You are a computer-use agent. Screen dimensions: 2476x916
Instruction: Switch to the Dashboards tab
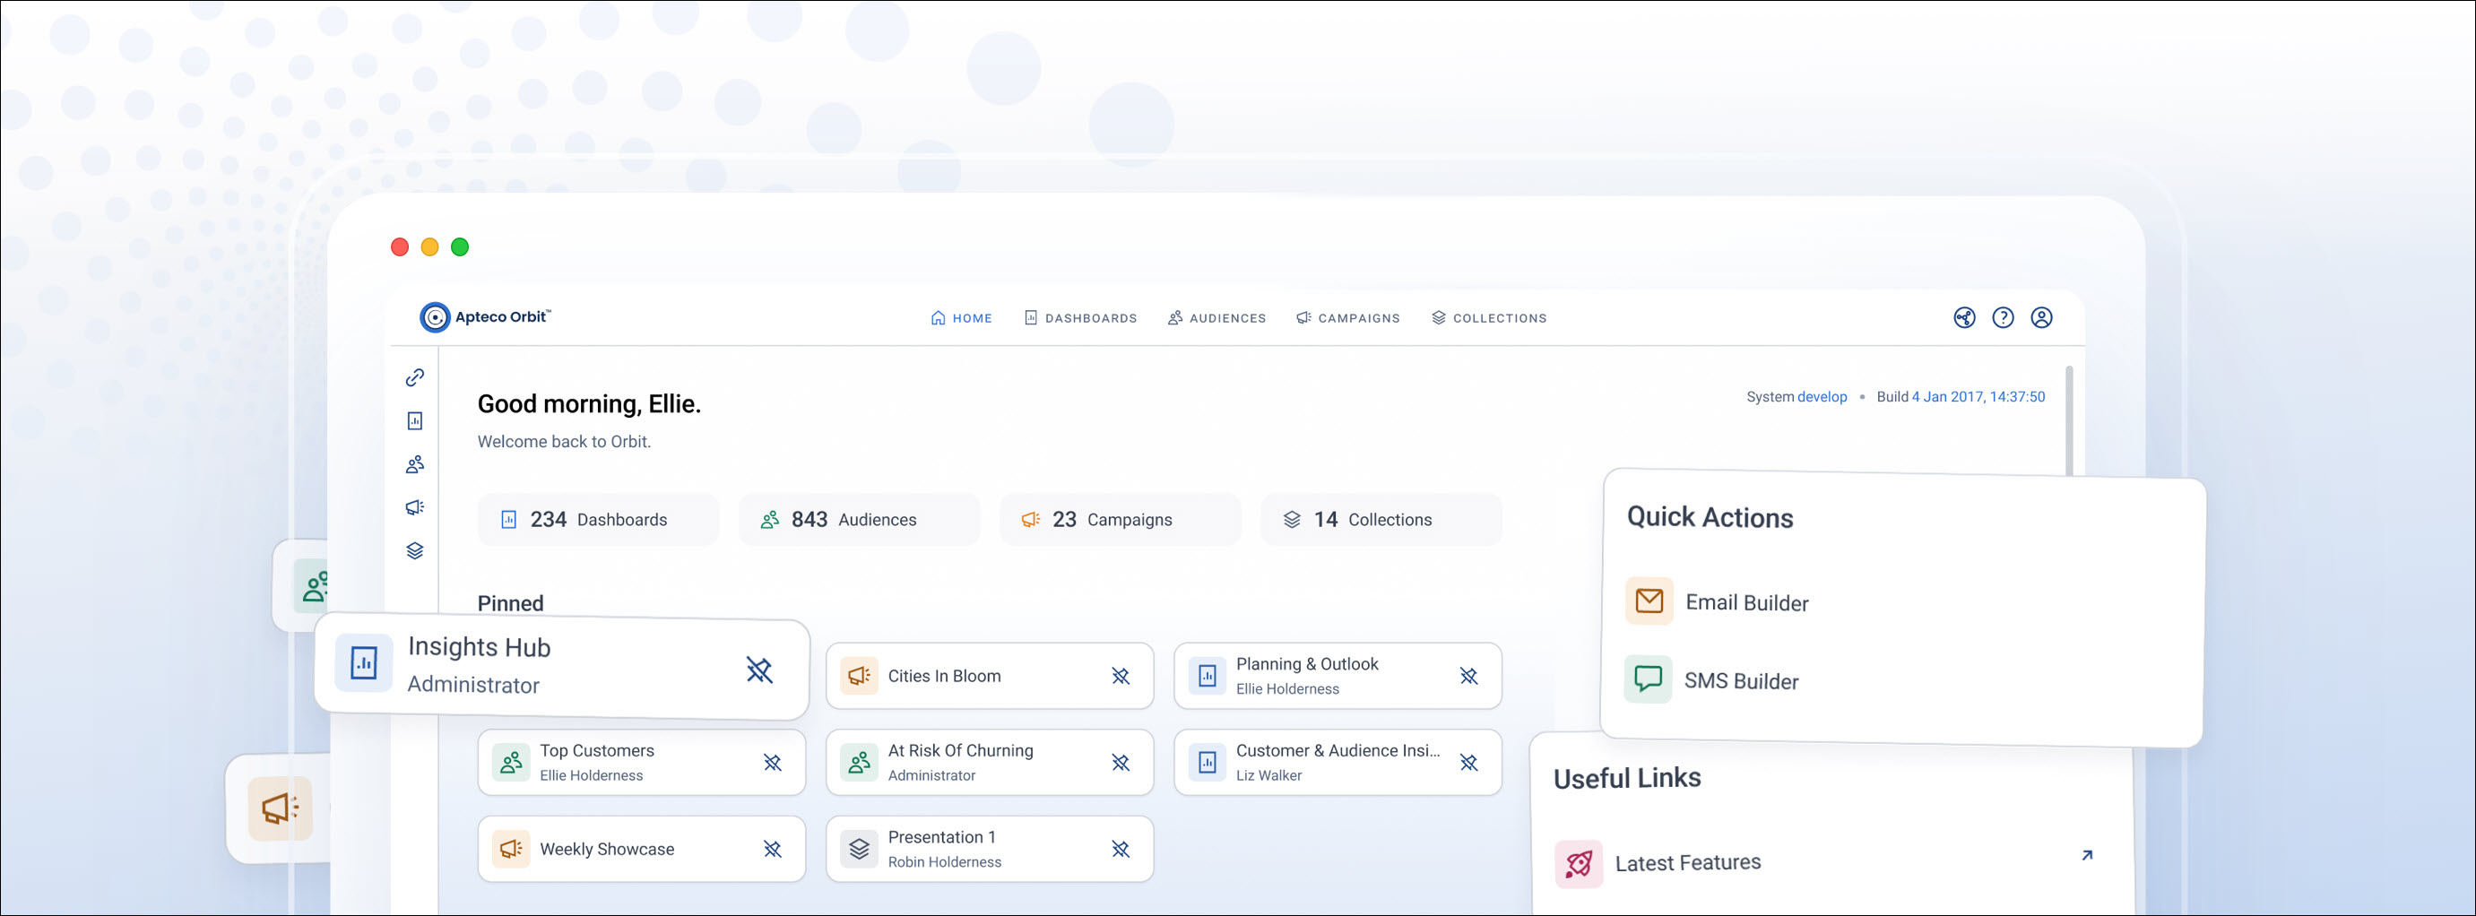(x=1079, y=318)
